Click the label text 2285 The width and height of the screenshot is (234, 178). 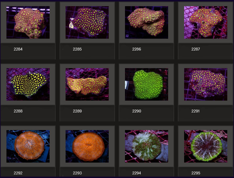coord(77,49)
